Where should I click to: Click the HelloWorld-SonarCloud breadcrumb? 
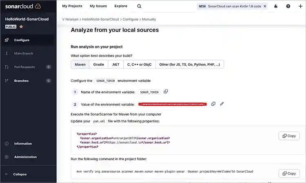pyautogui.click(x=100, y=19)
